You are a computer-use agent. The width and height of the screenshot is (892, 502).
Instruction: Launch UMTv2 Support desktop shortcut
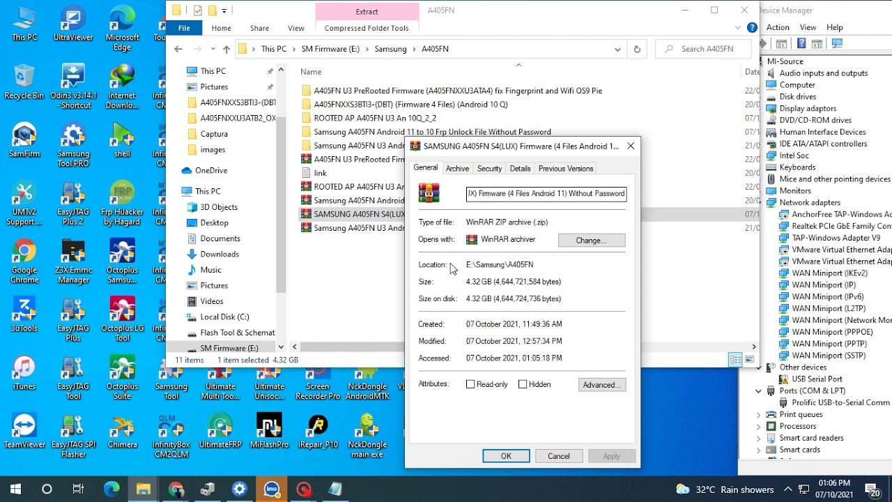click(24, 204)
